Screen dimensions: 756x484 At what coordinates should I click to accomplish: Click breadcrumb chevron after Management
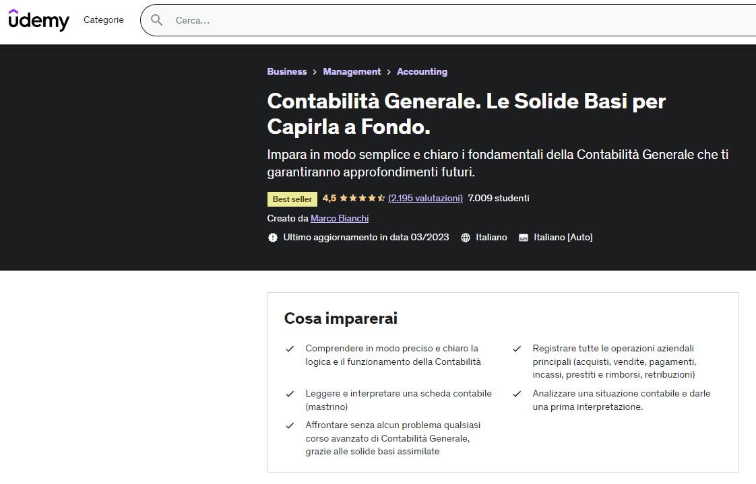click(389, 72)
